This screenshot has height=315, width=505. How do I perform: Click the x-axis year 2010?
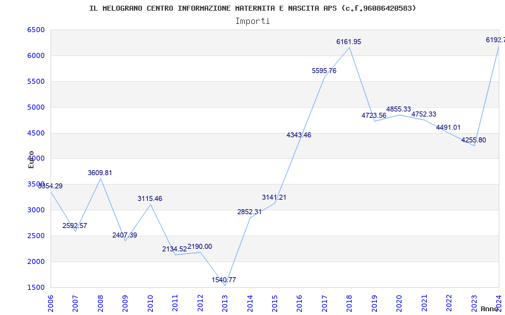(150, 303)
